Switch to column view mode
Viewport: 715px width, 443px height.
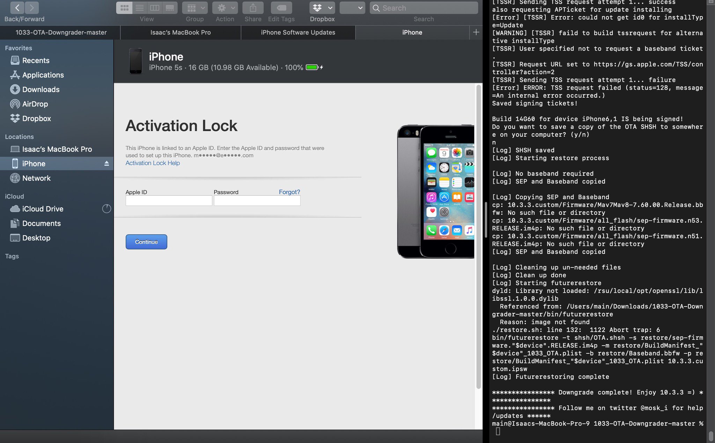155,8
